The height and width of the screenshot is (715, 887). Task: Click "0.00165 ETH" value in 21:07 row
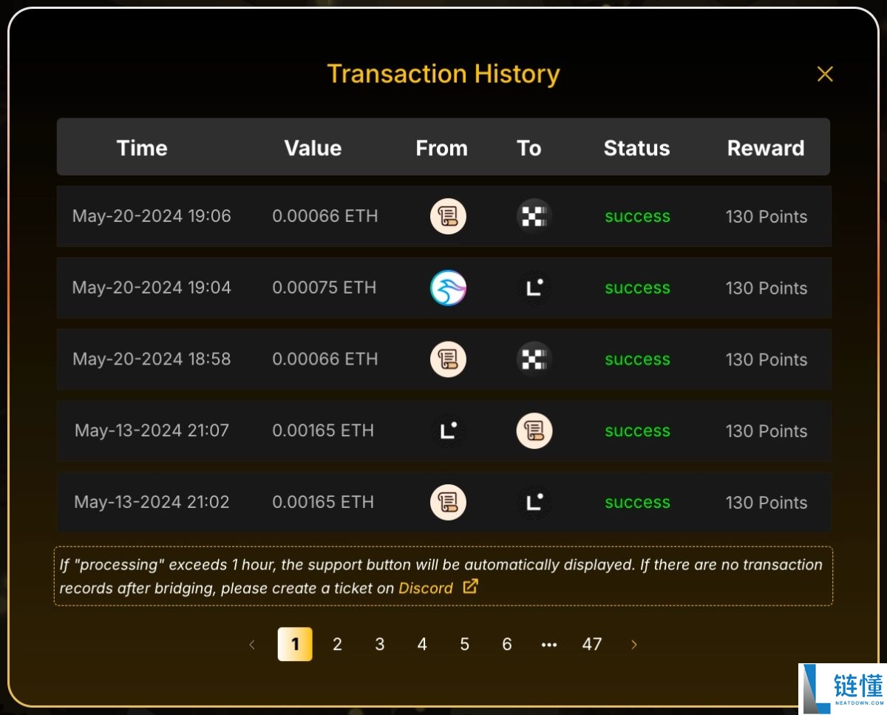tap(323, 430)
